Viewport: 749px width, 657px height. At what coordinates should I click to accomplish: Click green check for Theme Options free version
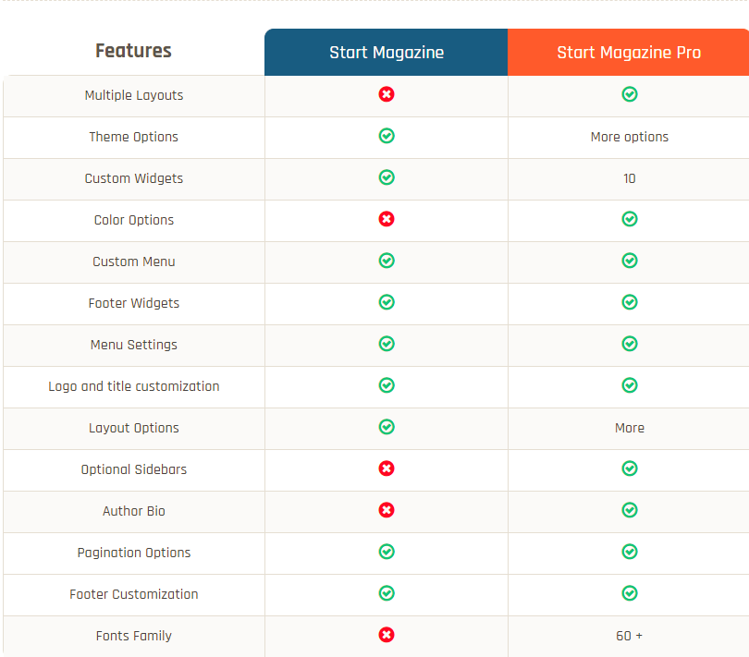tap(387, 136)
